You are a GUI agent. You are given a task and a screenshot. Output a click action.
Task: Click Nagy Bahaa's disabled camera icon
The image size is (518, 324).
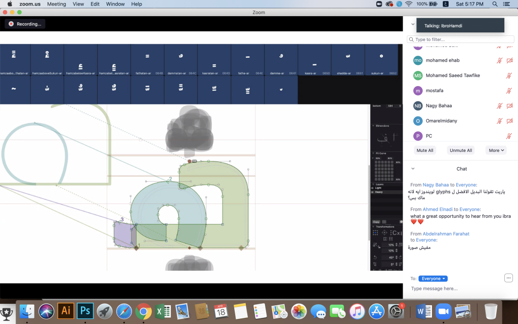(x=509, y=106)
